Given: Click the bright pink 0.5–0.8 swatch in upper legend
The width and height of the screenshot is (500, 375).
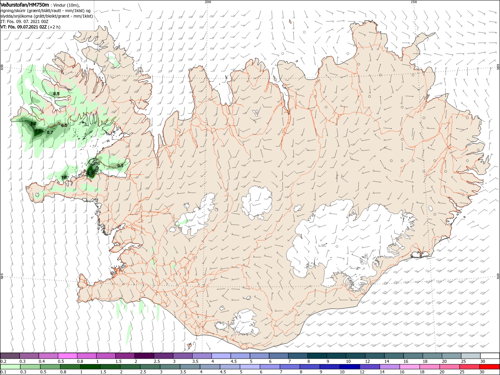Looking at the screenshot, I should [67, 356].
